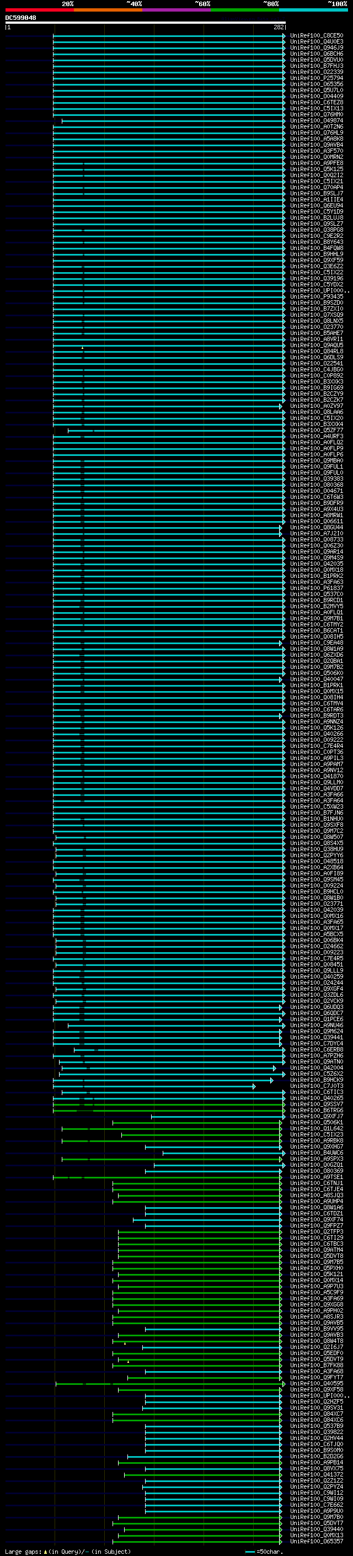Image resolution: width=353 pixels, height=1556 pixels.
Task: Select the UniRef100_C6ER88 label
Action: click(317, 1050)
